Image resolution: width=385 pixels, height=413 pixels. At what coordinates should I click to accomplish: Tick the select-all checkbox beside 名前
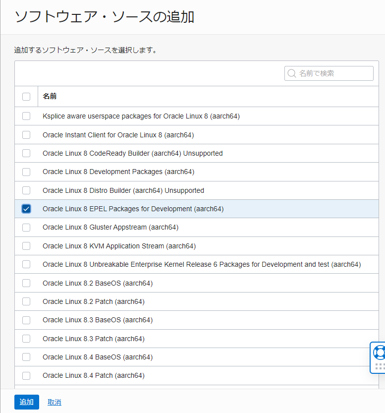(x=26, y=96)
